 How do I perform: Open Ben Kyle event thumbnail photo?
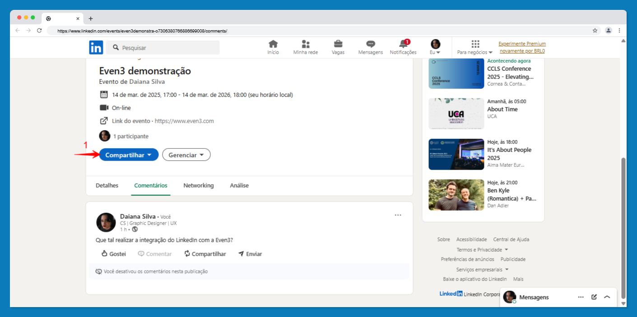click(456, 195)
